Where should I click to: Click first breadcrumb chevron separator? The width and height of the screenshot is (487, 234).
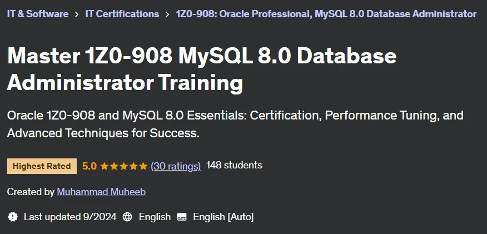[x=77, y=14]
